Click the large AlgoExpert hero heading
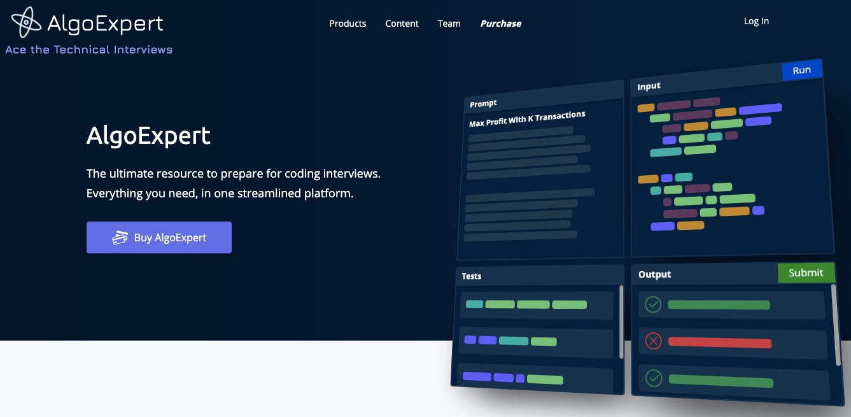 click(x=148, y=136)
